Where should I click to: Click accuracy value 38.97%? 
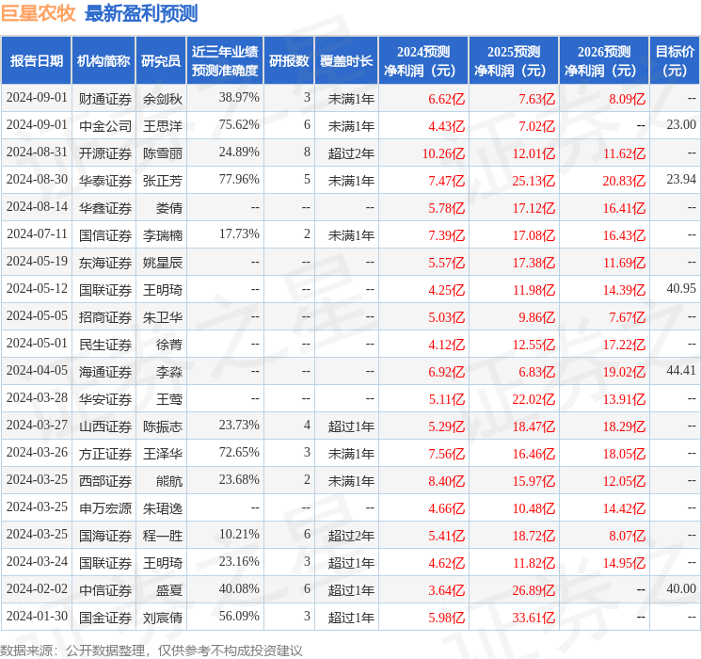click(x=239, y=98)
